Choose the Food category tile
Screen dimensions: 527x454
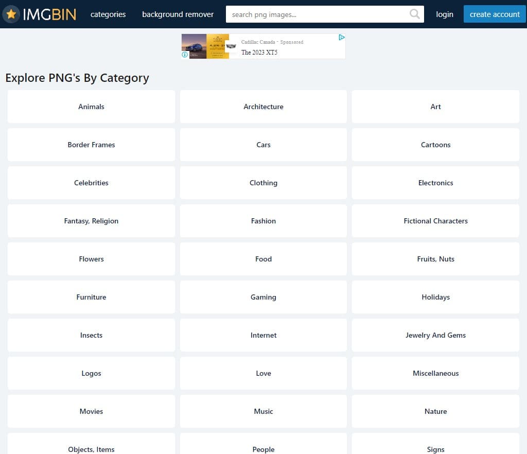(263, 259)
